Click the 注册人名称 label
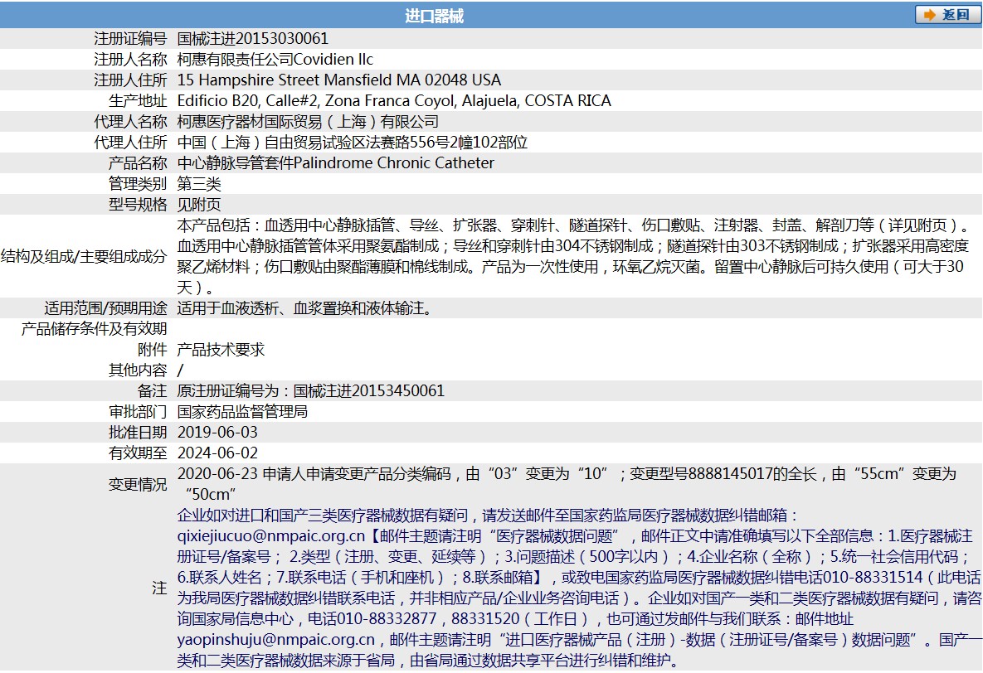Image resolution: width=983 pixels, height=673 pixels. pos(130,60)
